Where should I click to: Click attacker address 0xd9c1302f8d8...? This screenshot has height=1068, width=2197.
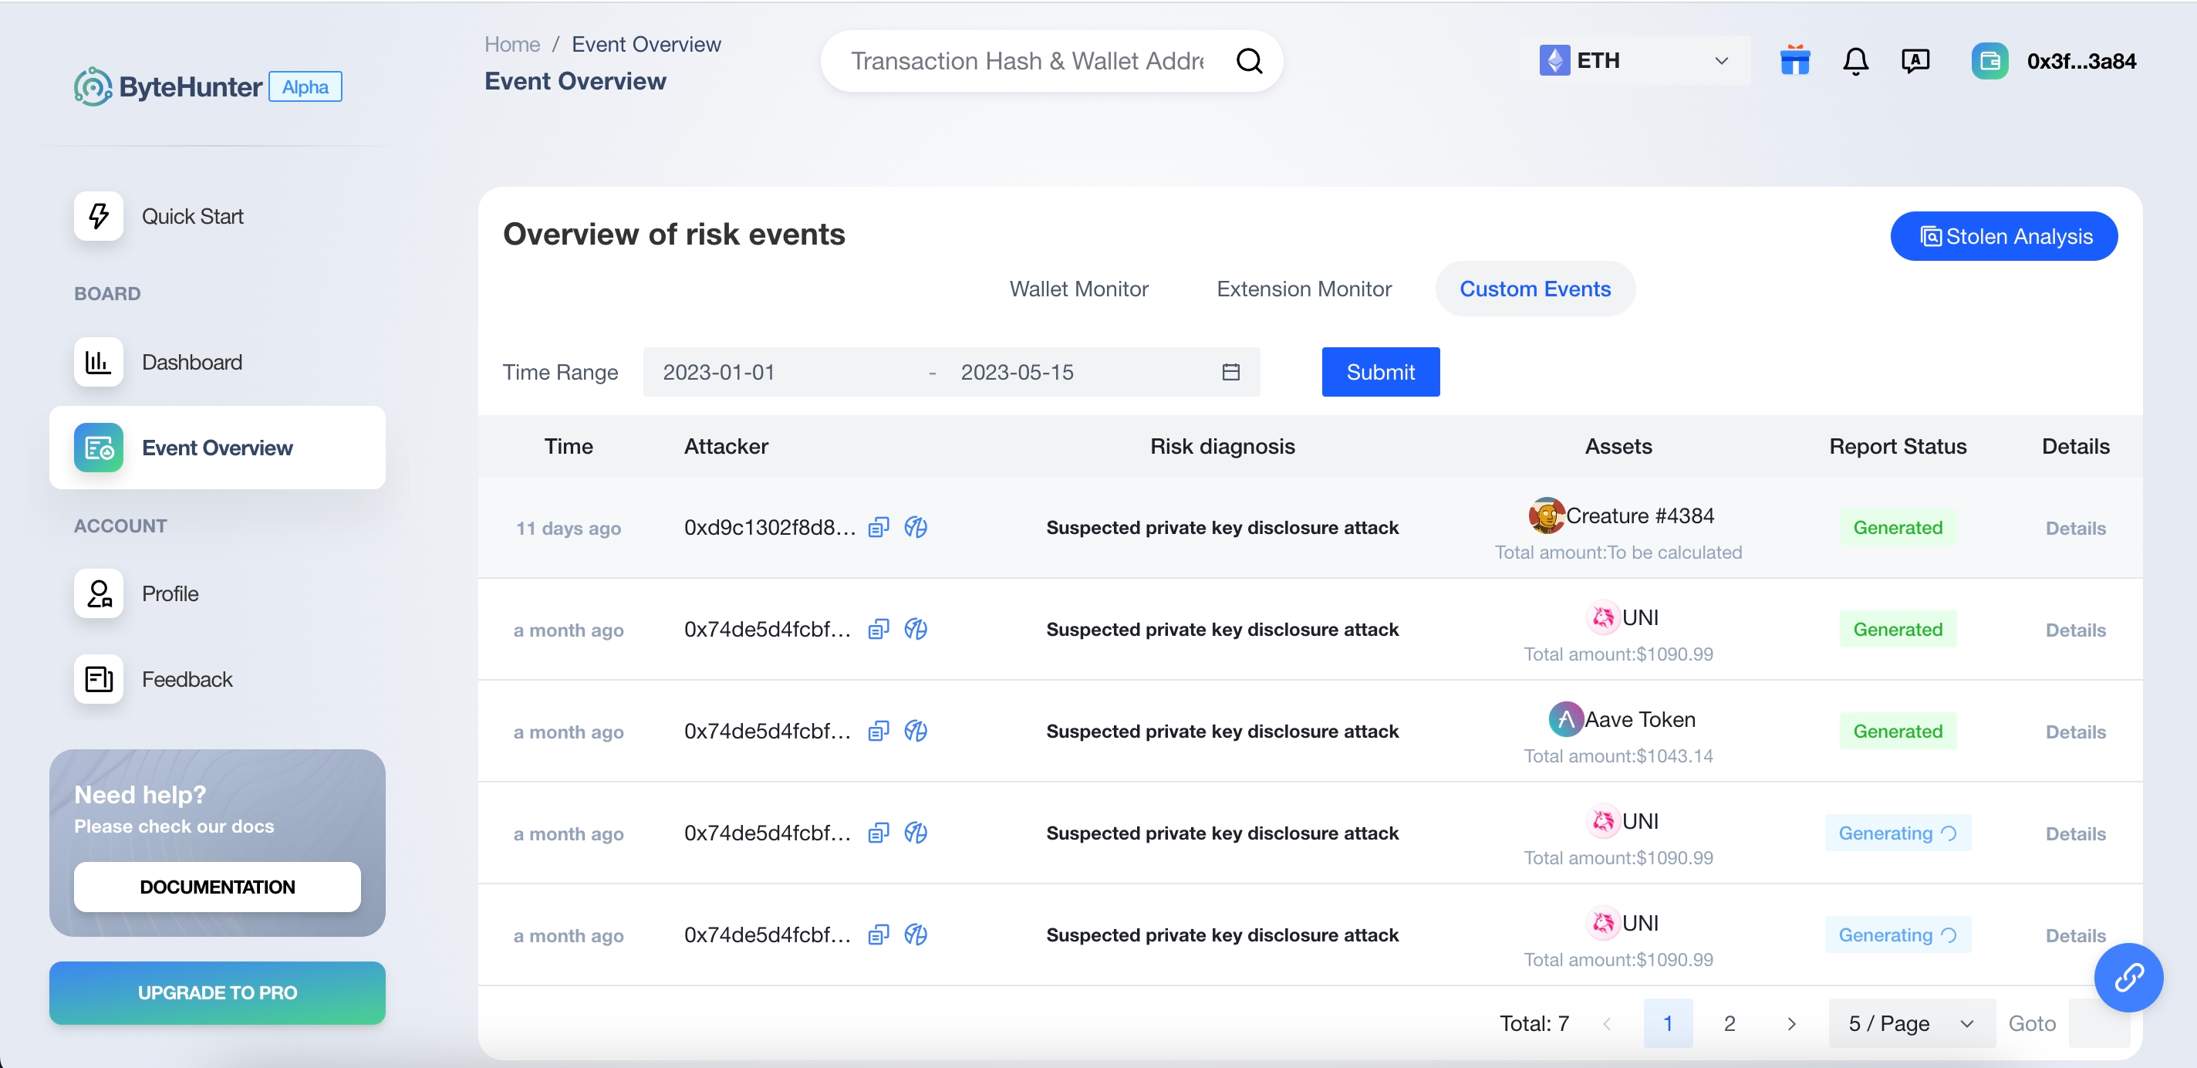769,527
